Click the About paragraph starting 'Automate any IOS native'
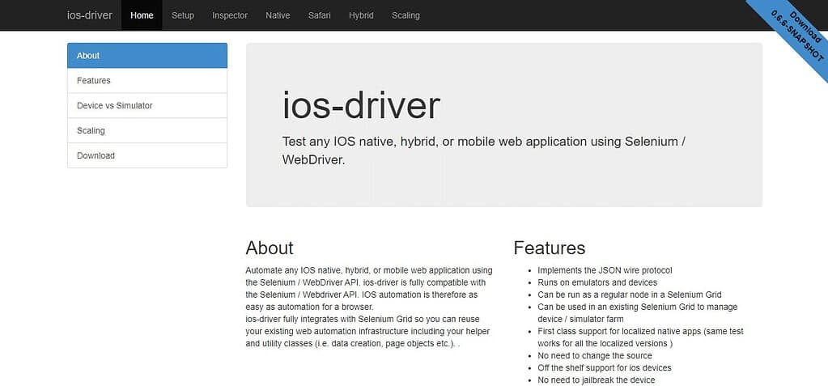This screenshot has height=386, width=828. [369, 289]
